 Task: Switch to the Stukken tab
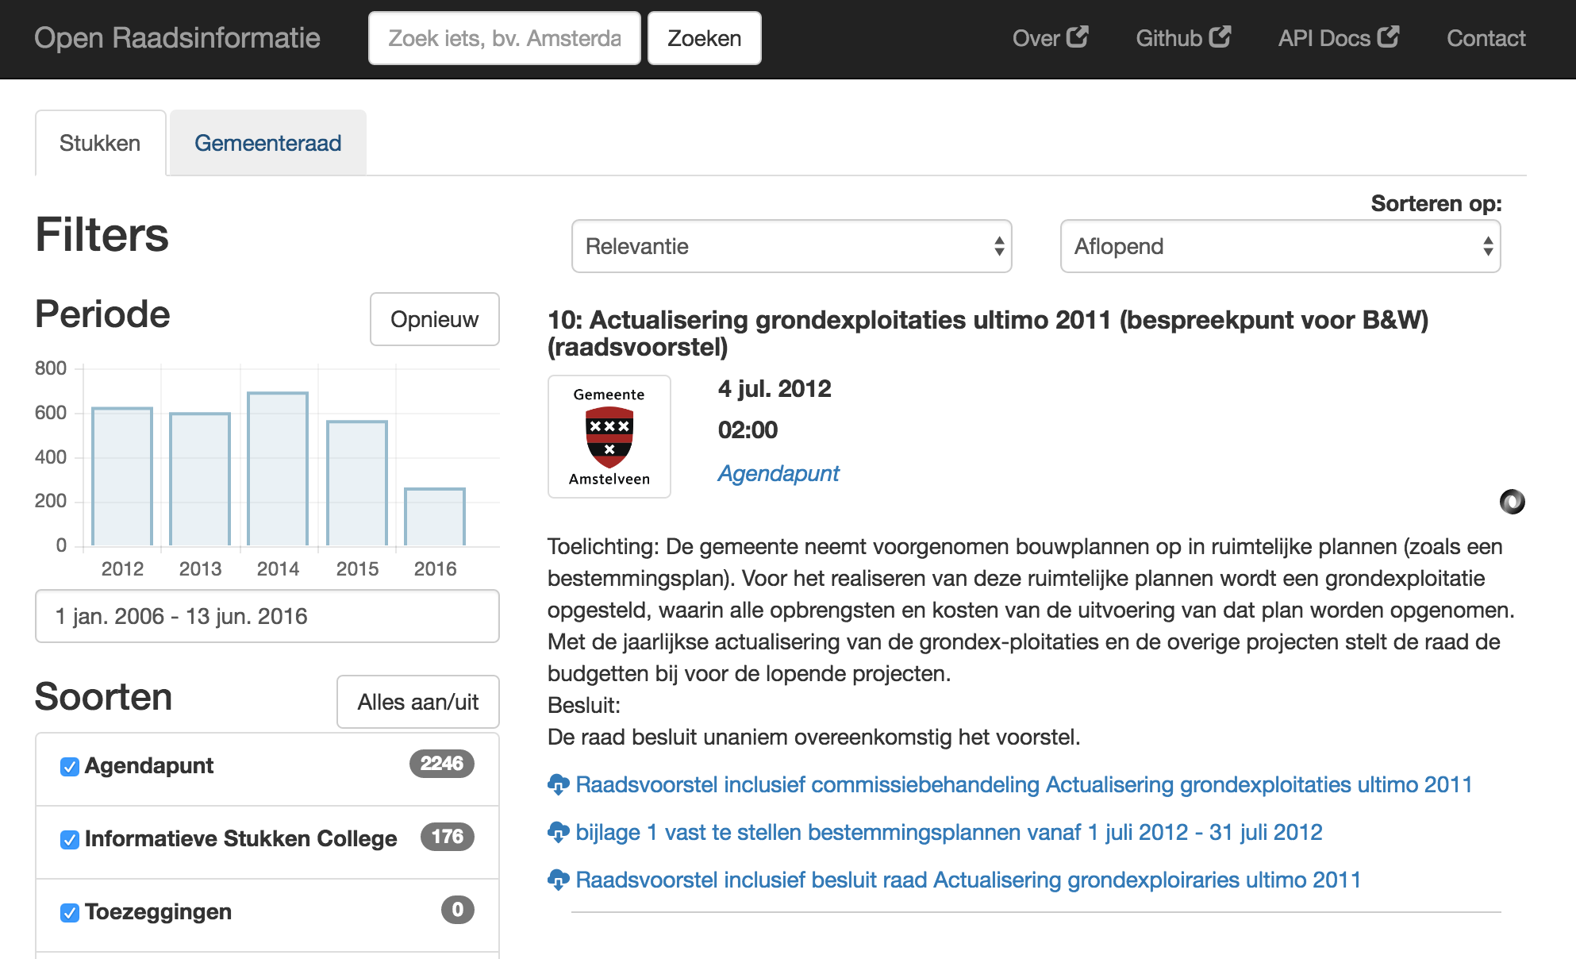[x=100, y=143]
